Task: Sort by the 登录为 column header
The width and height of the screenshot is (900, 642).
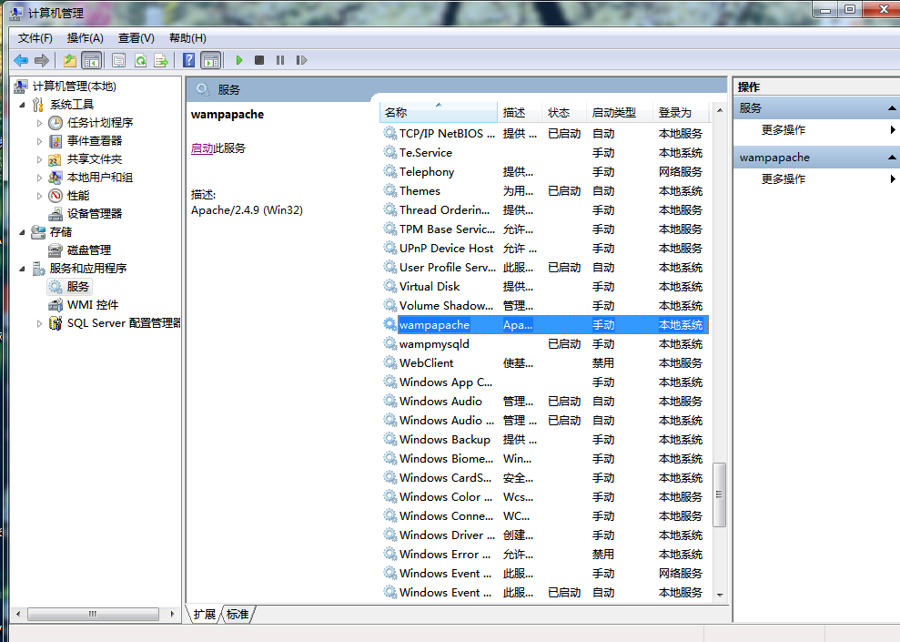Action: 682,113
